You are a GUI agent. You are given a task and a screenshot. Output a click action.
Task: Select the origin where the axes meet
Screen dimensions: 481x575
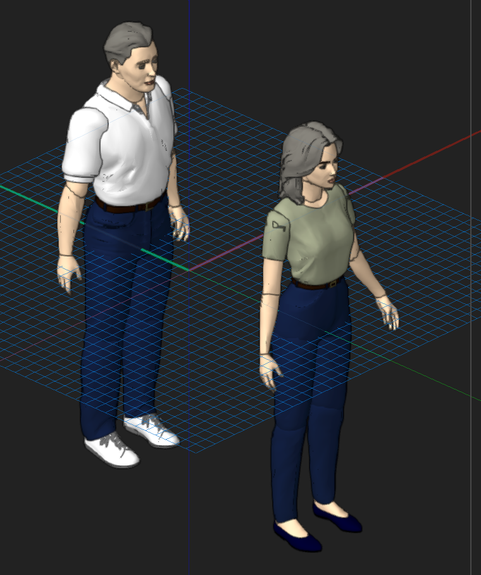[189, 270]
